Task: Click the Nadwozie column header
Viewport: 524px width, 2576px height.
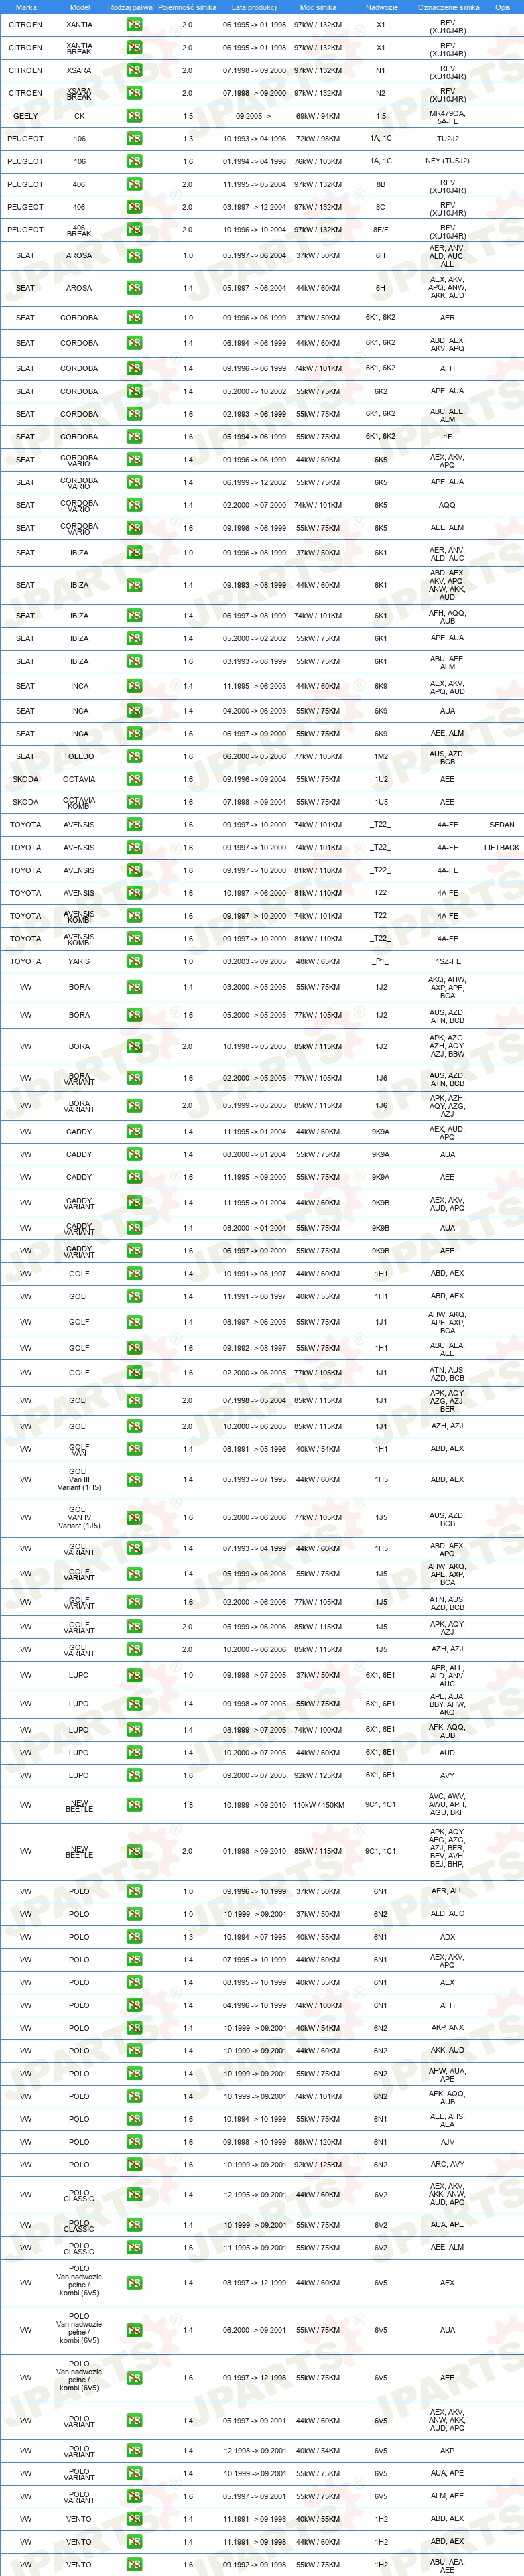Action: click(381, 7)
